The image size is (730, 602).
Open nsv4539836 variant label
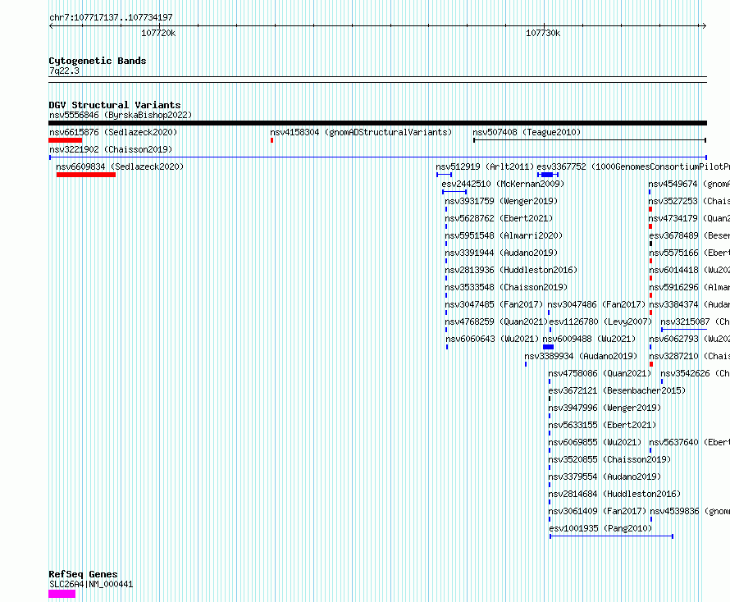tap(690, 511)
